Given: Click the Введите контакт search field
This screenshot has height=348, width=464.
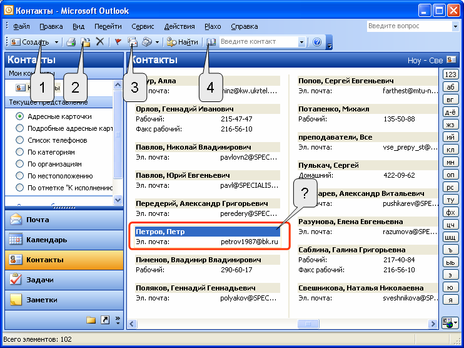Looking at the screenshot, I should click(259, 42).
